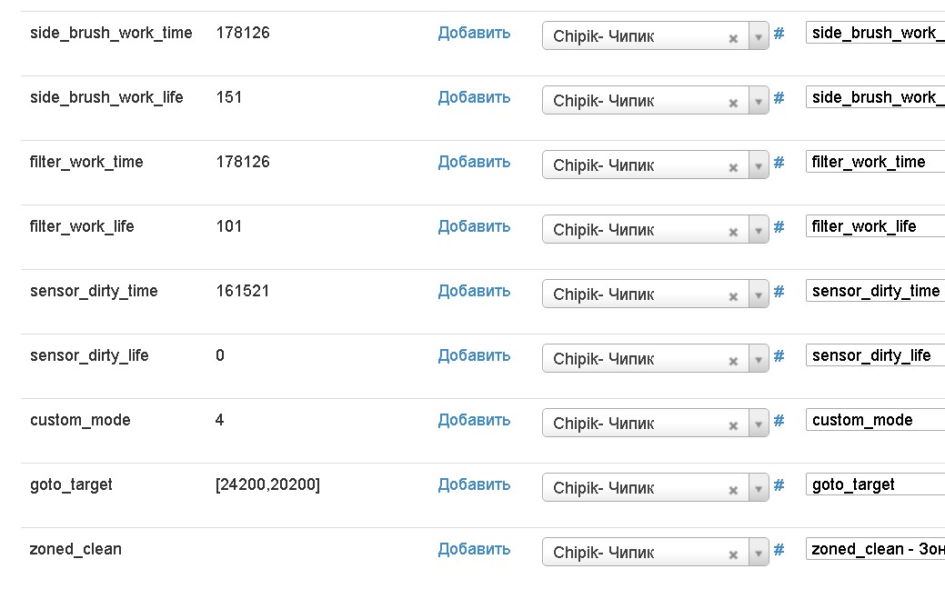Click Добавить link for filter_work_time
945x589 pixels.
(x=474, y=162)
